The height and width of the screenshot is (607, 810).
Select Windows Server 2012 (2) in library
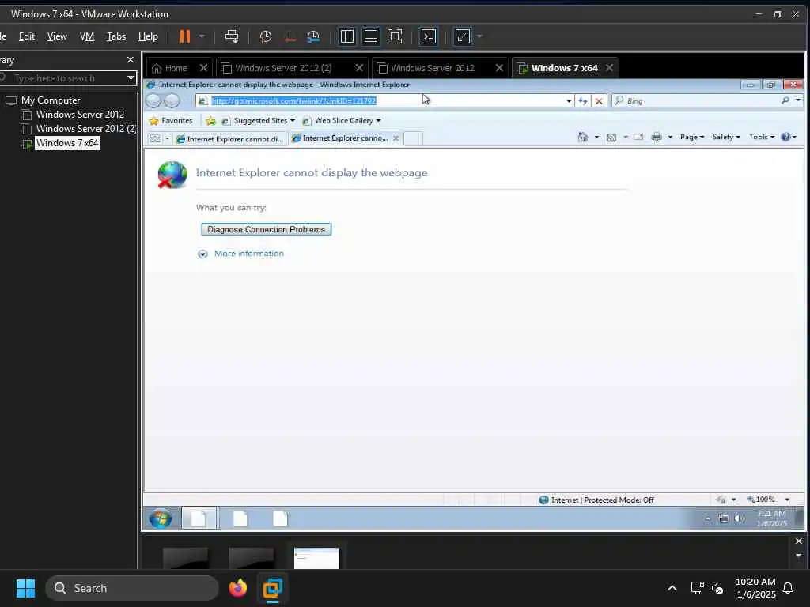(x=85, y=129)
